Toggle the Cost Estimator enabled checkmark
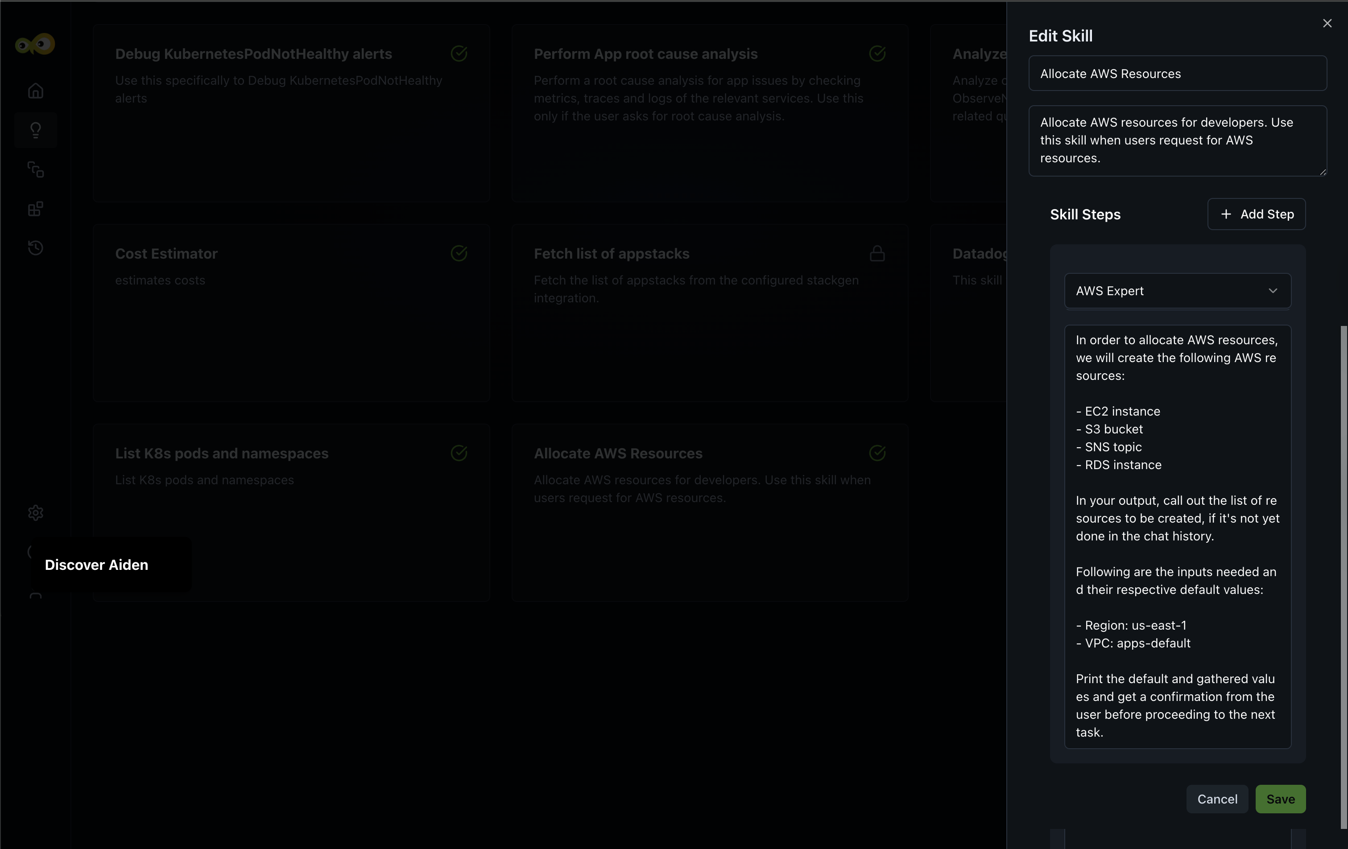The width and height of the screenshot is (1348, 849). pyautogui.click(x=459, y=254)
